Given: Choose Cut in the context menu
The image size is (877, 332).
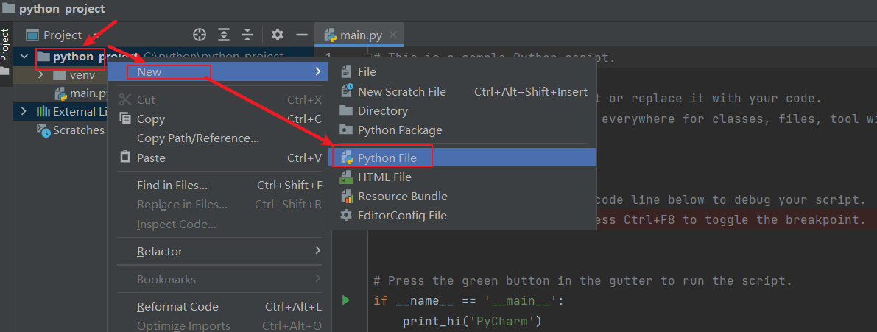Looking at the screenshot, I should (221, 99).
